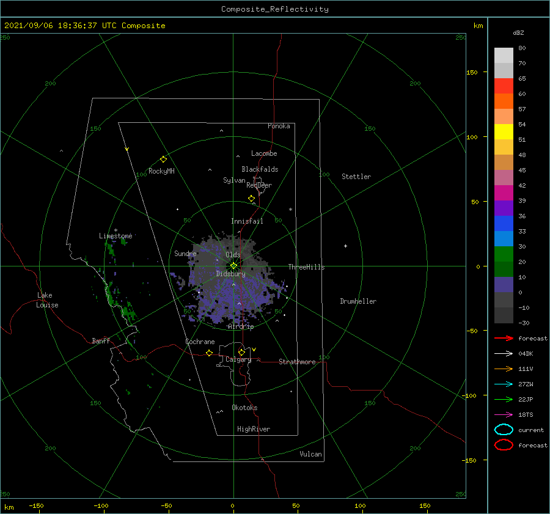The image size is (550, 514).
Task: Click the ThreeHills city label
Action: [306, 267]
